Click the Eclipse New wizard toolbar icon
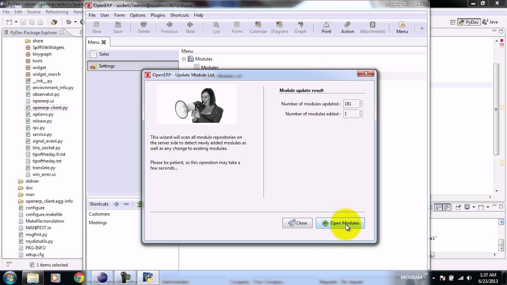This screenshot has height=285, width=507. tap(9, 22)
